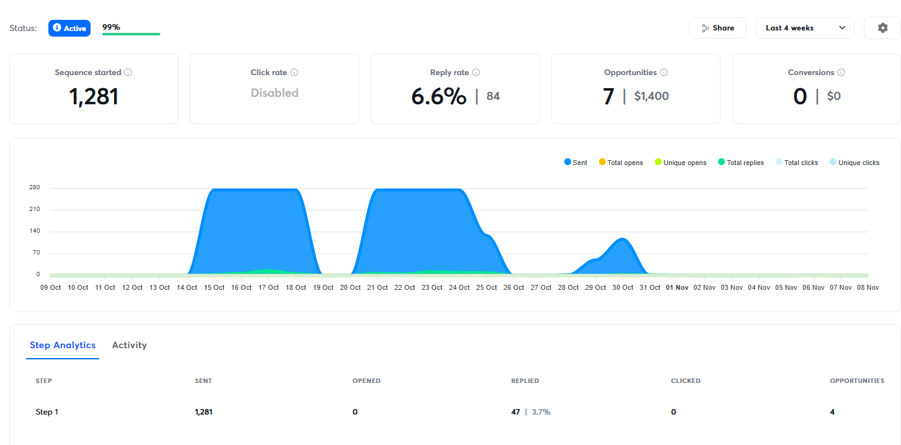This screenshot has width=901, height=445.
Task: Click the share icon in Share button
Action: coord(705,28)
